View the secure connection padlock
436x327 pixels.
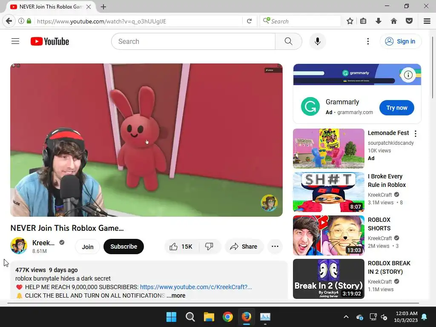click(29, 21)
